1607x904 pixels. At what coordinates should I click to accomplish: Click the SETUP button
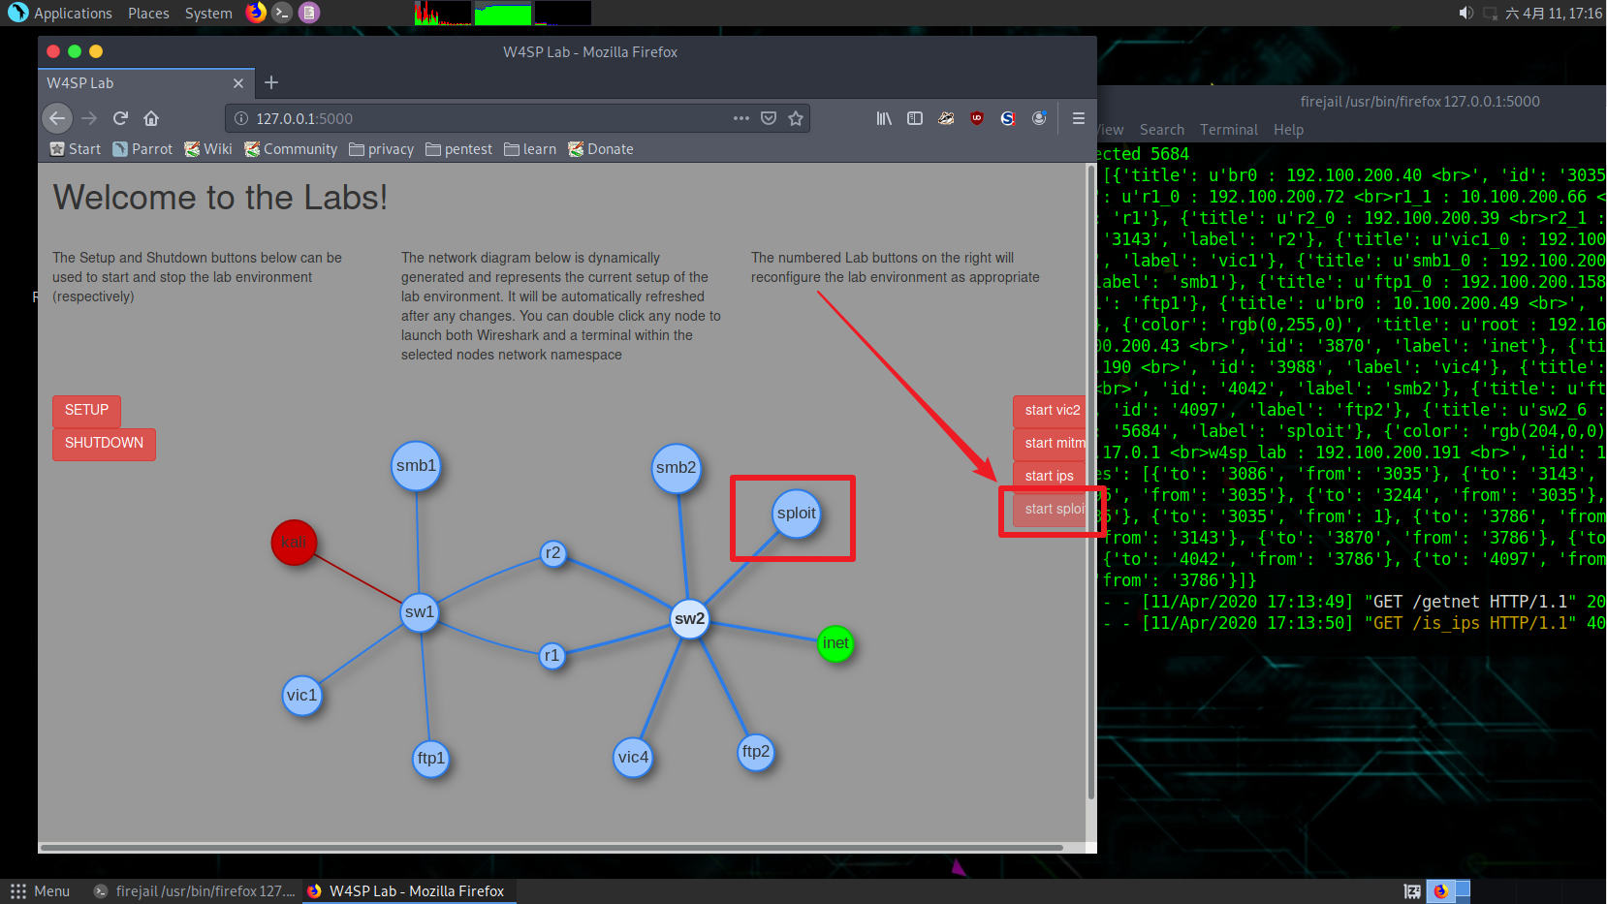point(86,411)
